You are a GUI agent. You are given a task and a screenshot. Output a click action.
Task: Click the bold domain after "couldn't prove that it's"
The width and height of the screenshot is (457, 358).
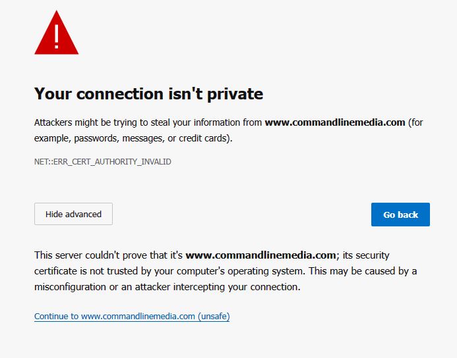pyautogui.click(x=261, y=255)
